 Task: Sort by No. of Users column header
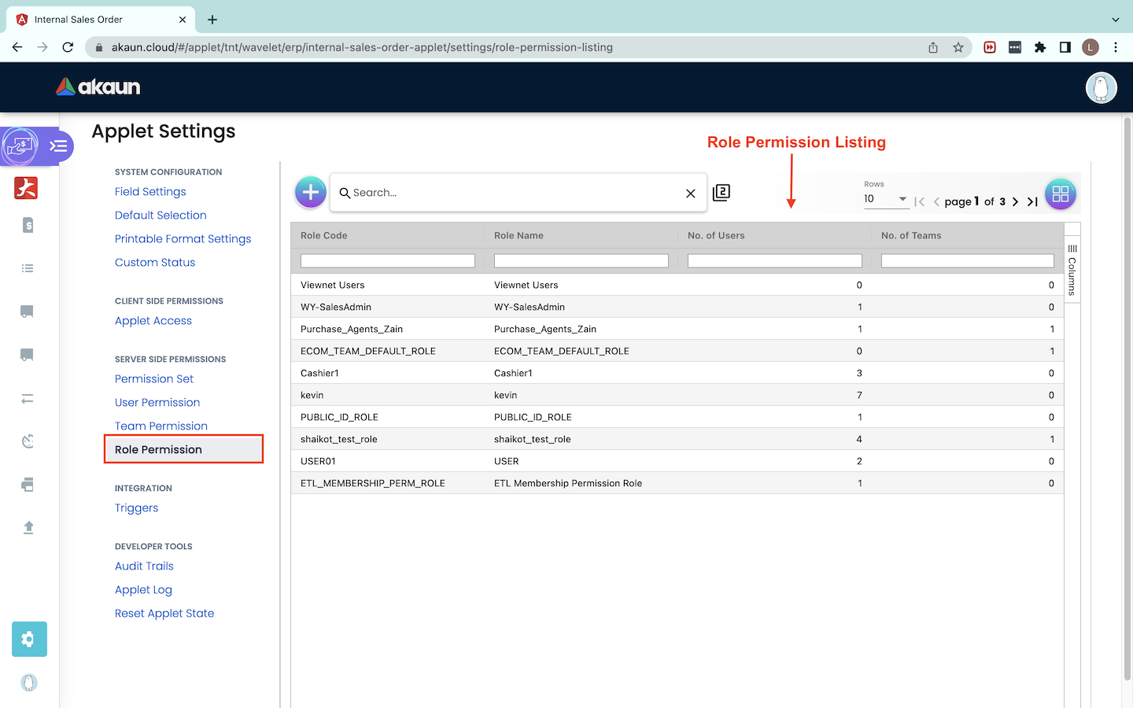(x=716, y=235)
